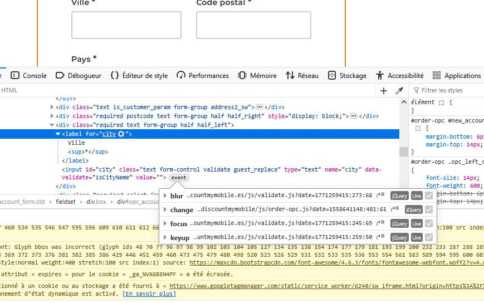Expand the blur event handler details
Viewport: 484px width, 303px height.
164,196
